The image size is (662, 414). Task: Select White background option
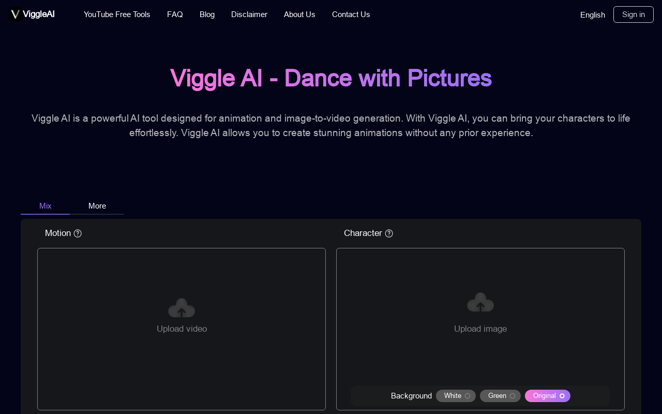tap(456, 396)
